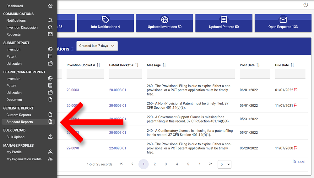
Task: Open Standard Reports in sidebar menu
Action: coord(19,122)
